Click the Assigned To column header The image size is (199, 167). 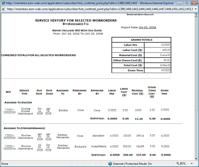[x=62, y=92]
